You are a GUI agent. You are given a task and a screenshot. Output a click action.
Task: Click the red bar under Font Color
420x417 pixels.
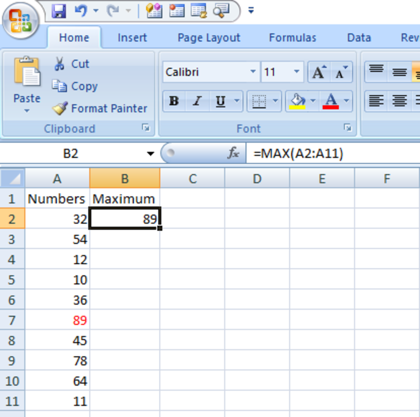tap(331, 107)
